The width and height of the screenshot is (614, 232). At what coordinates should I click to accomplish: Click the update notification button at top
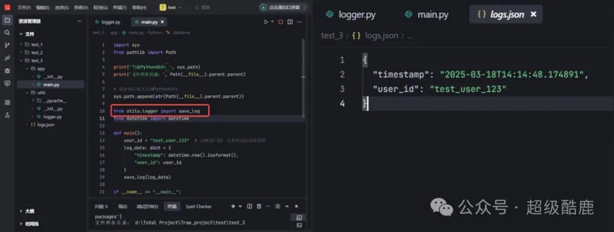click(283, 7)
